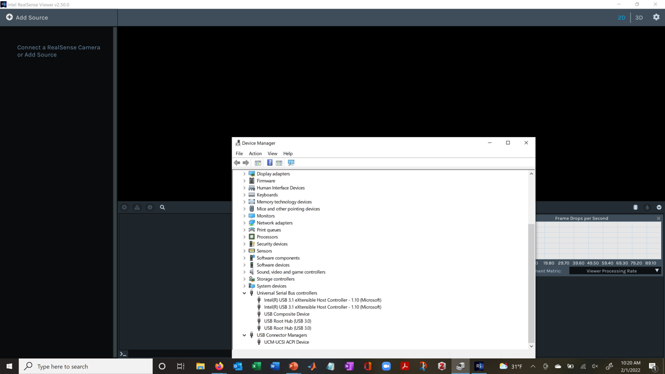Click the Back arrow in Device Manager toolbar
Screen dimensions: 665x374
coord(237,163)
